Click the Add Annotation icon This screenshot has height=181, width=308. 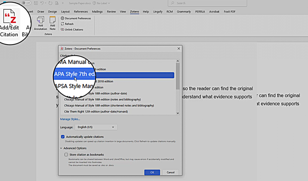click(x=40, y=20)
